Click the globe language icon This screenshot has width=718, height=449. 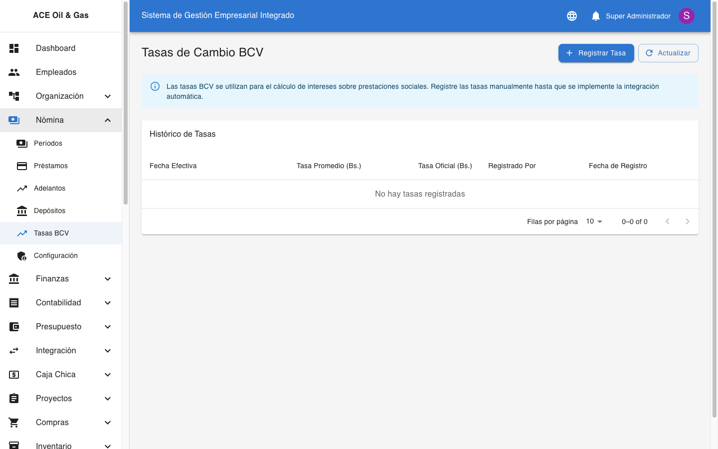click(572, 16)
